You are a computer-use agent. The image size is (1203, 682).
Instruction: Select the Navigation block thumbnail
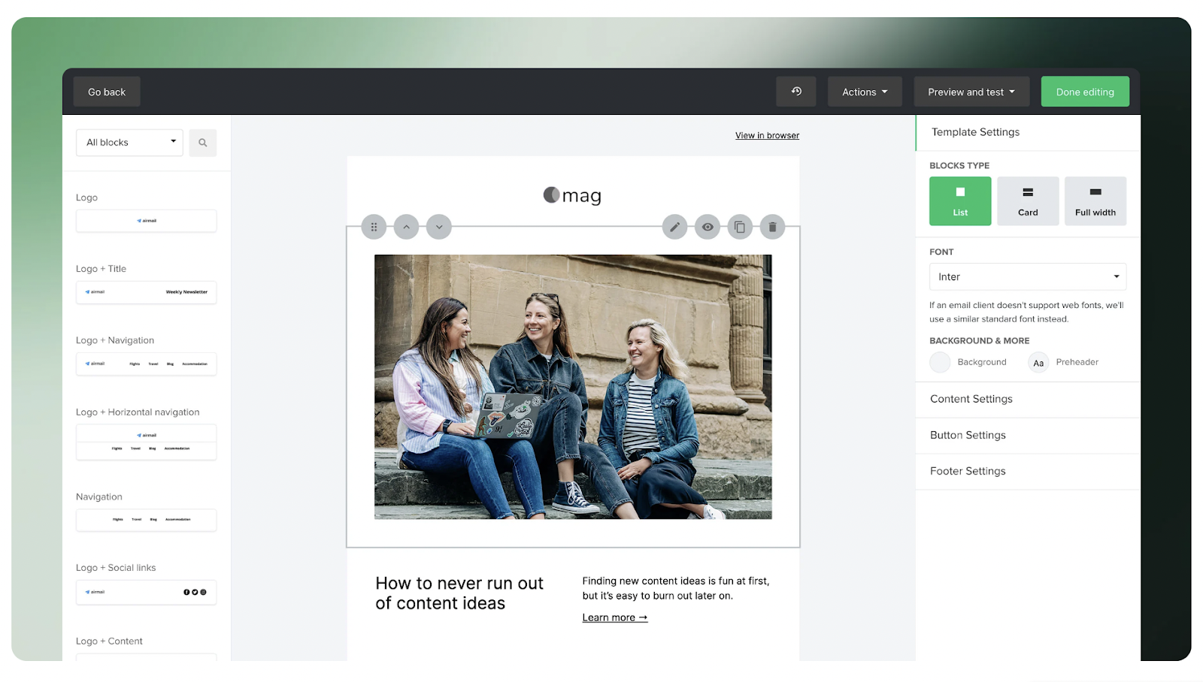146,520
